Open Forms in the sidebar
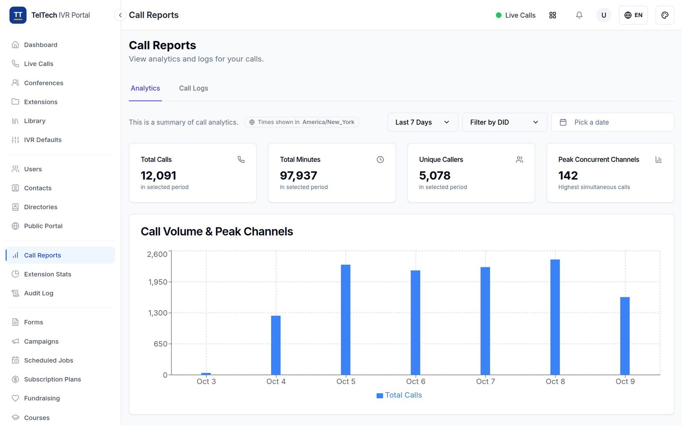The height and width of the screenshot is (426, 682). coord(60,322)
